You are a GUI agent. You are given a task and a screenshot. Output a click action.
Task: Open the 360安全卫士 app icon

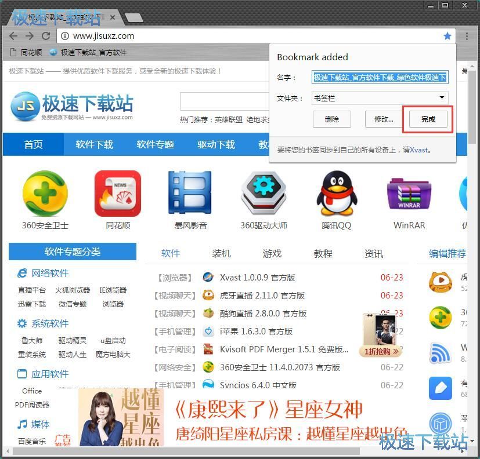pyautogui.click(x=45, y=194)
